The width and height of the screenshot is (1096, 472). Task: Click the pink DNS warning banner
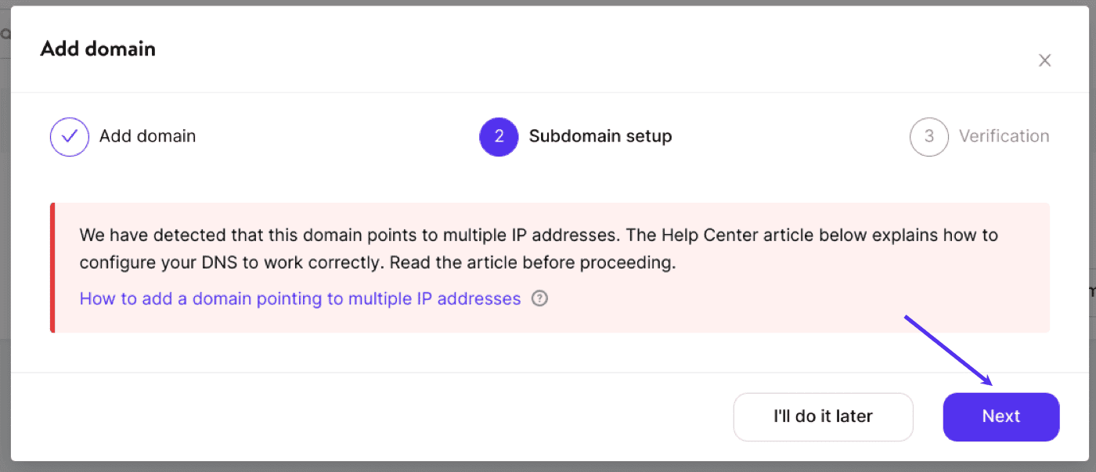(x=548, y=267)
